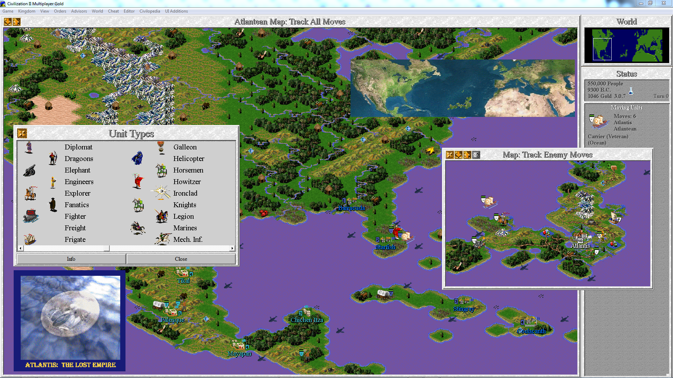The width and height of the screenshot is (673, 378).
Task: Select Horsemen in the unit list
Action: pyautogui.click(x=188, y=170)
